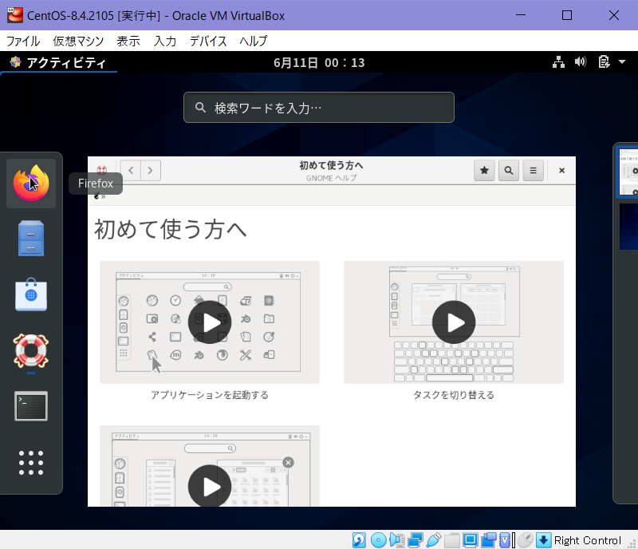Play the タスクを切り替える tutorial video
The height and width of the screenshot is (549, 638).
(x=453, y=322)
